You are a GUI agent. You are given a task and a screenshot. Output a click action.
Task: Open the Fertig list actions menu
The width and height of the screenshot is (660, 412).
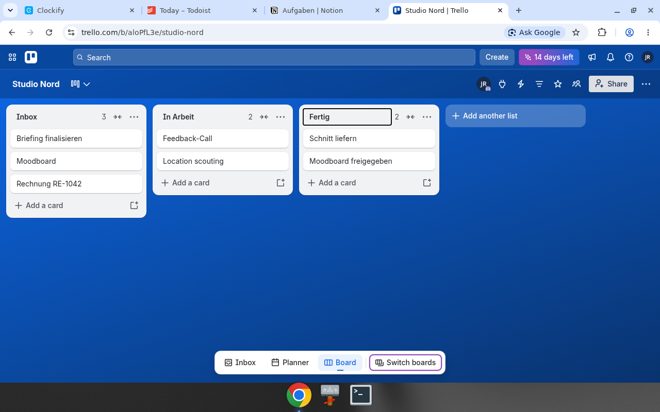427,117
